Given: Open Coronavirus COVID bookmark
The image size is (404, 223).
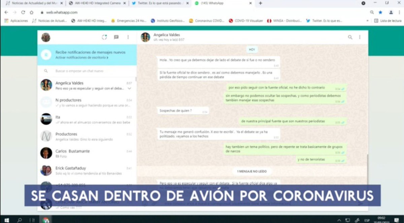Looking at the screenshot, I should pyautogui.click(x=207, y=20).
